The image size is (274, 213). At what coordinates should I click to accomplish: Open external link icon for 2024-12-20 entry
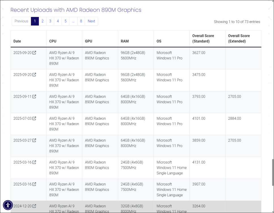pyautogui.click(x=34, y=206)
